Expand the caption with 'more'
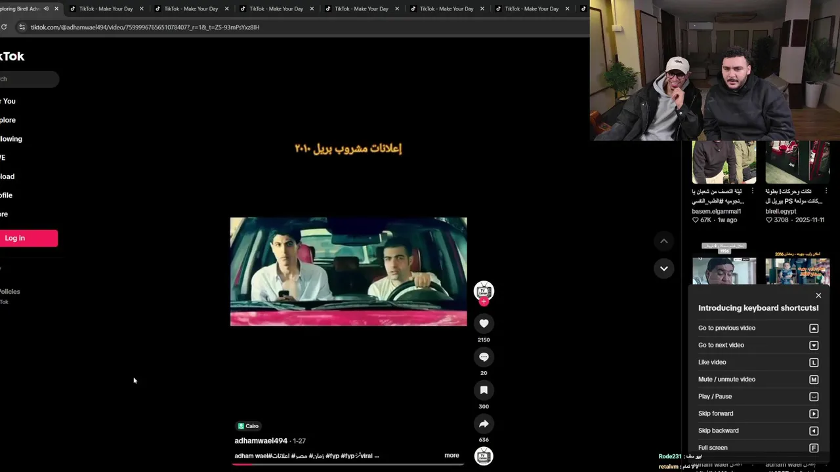Image resolution: width=840 pixels, height=472 pixels. 451,456
